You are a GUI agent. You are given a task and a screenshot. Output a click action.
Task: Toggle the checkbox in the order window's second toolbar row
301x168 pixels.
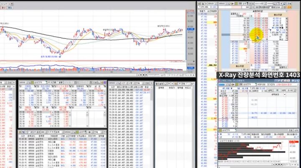[270, 7]
